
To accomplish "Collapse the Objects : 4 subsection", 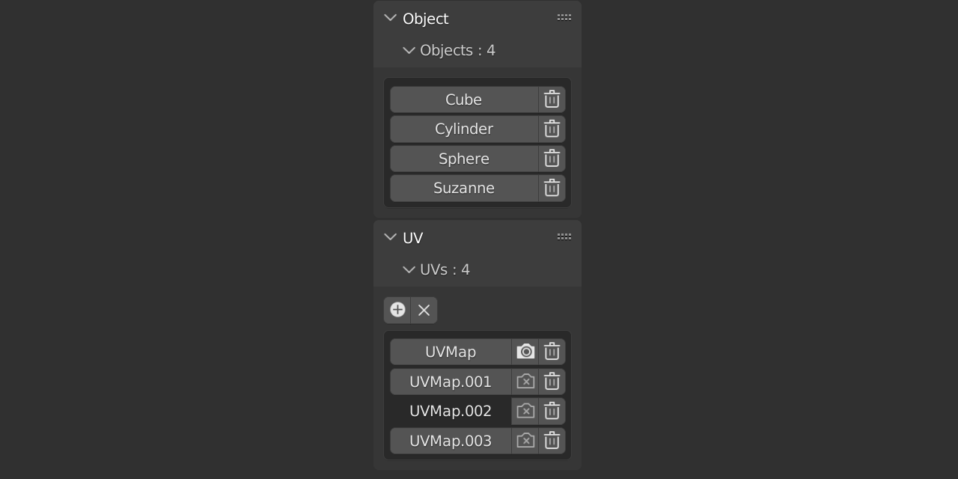I will pos(409,50).
